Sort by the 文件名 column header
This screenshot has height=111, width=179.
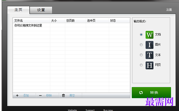[x=31, y=21]
